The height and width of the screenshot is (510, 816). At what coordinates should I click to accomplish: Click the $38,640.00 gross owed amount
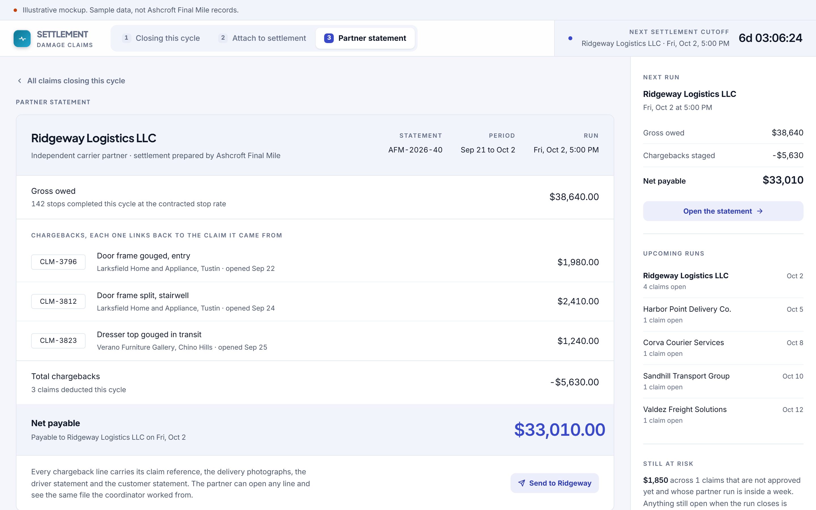(x=574, y=197)
